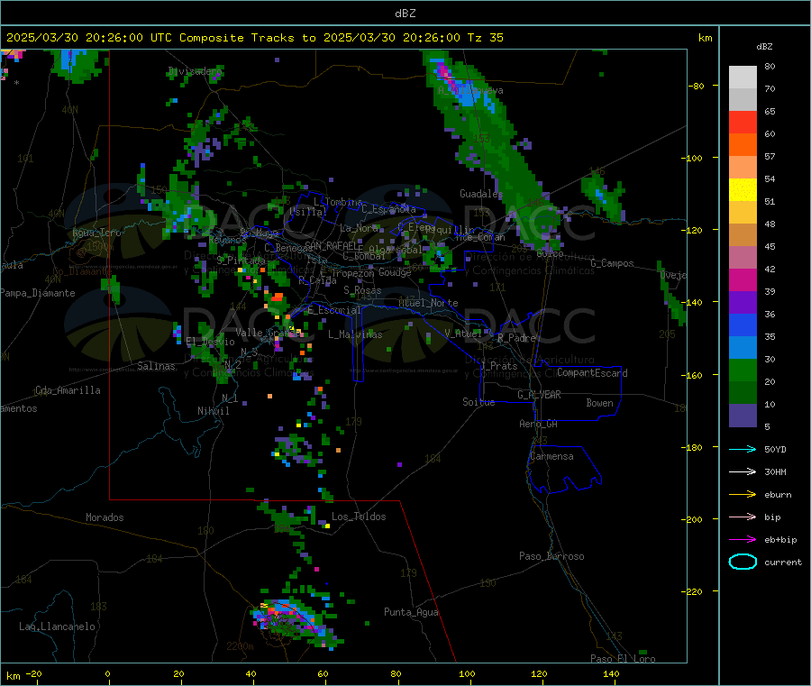Pick the slate swatch between 10 and 5 dBZ

tap(743, 416)
